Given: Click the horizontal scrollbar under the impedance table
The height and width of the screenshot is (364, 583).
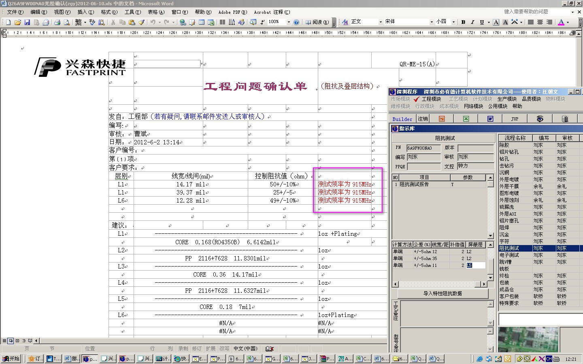Looking at the screenshot, I should (440, 284).
